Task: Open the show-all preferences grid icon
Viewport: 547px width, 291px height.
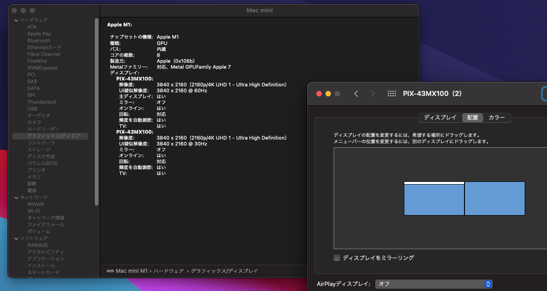Action: 392,94
